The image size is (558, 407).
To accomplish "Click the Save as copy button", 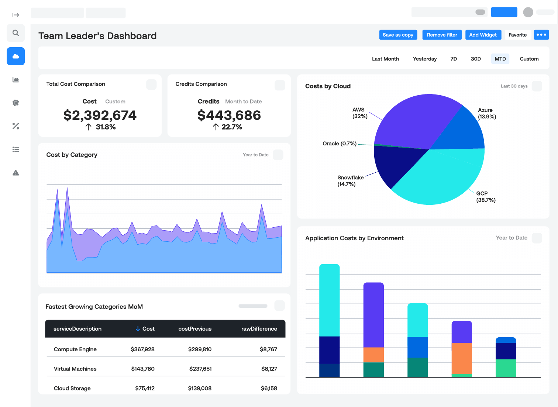I will [x=398, y=35].
